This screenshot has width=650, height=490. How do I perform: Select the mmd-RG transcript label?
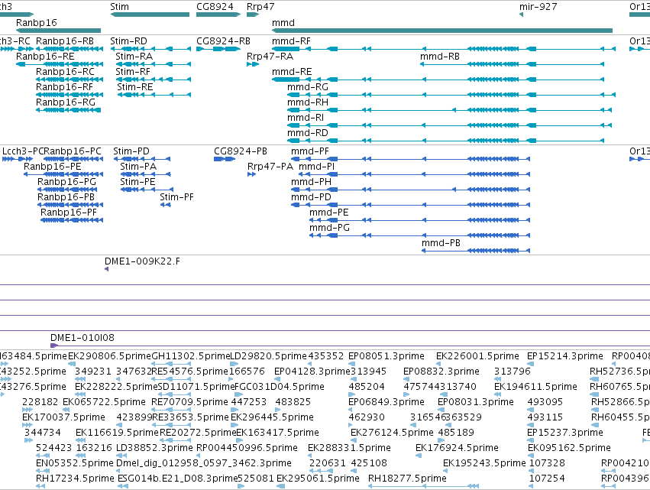pyautogui.click(x=308, y=87)
